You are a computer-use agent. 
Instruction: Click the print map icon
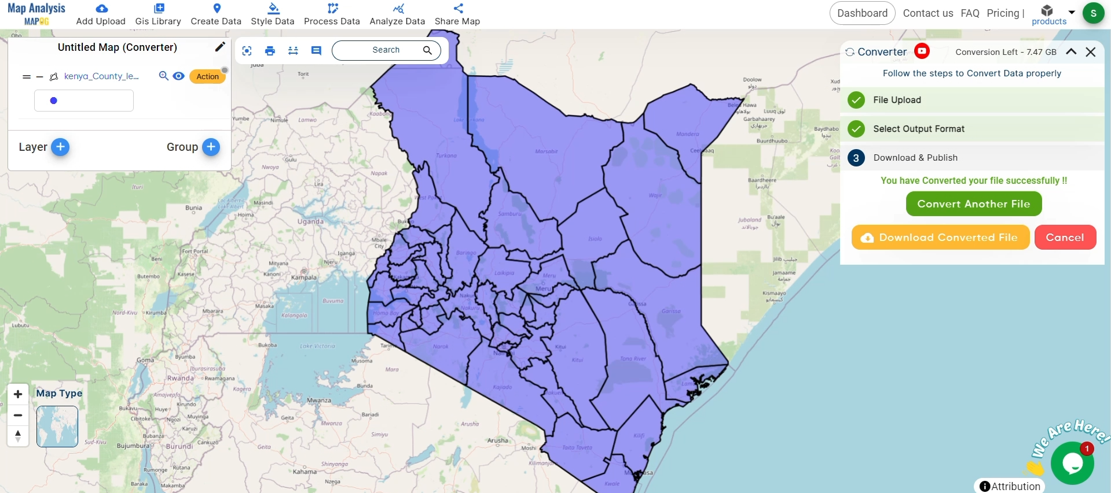(270, 51)
